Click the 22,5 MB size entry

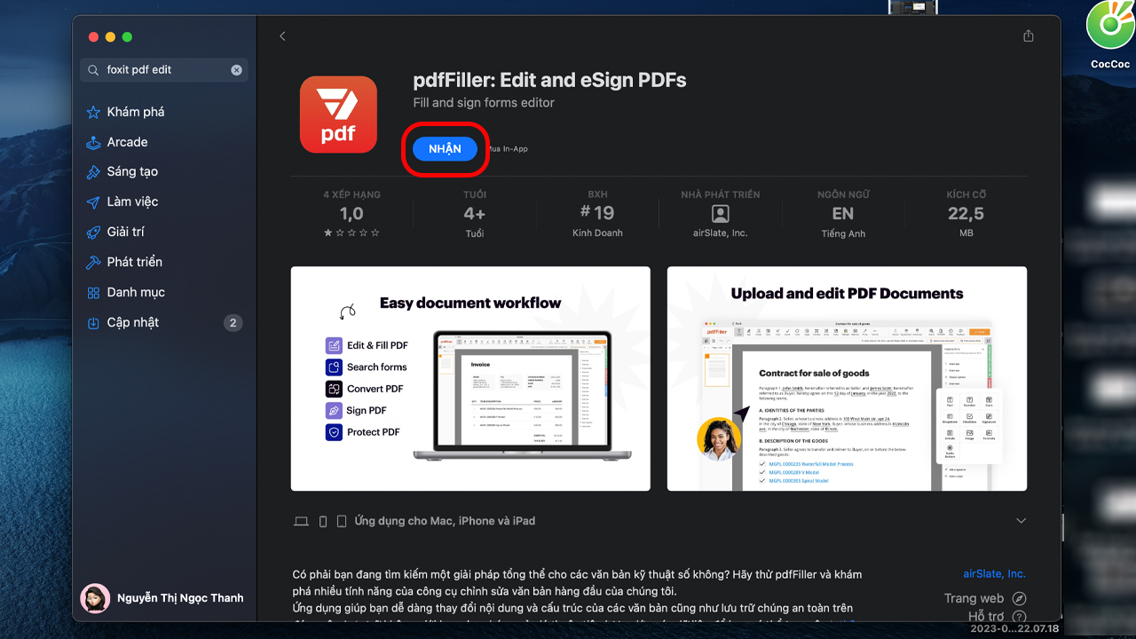coord(966,214)
